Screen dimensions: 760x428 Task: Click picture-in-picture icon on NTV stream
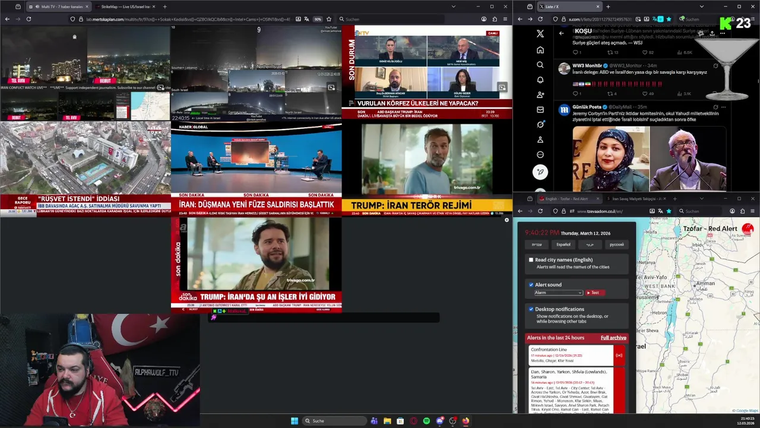tap(502, 87)
